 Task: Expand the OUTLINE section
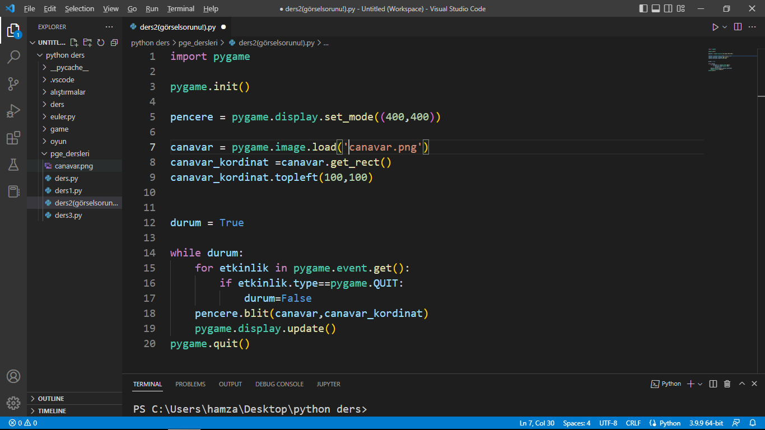[x=51, y=399]
